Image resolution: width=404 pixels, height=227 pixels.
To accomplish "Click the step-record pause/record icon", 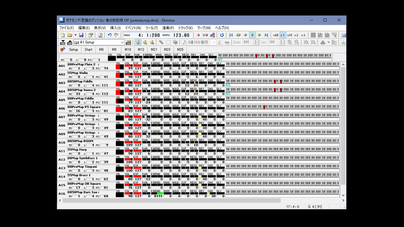I will click(205, 35).
